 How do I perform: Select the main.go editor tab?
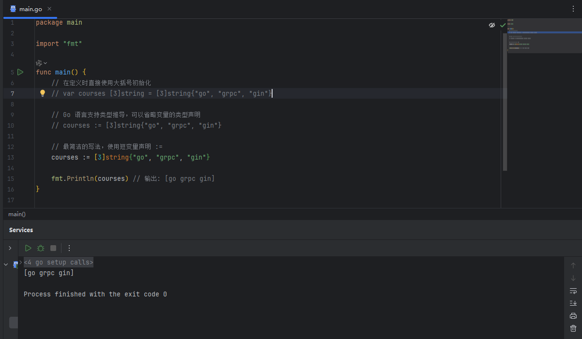click(x=30, y=9)
